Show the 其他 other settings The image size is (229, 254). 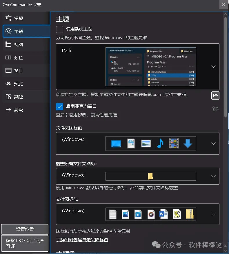26,97
